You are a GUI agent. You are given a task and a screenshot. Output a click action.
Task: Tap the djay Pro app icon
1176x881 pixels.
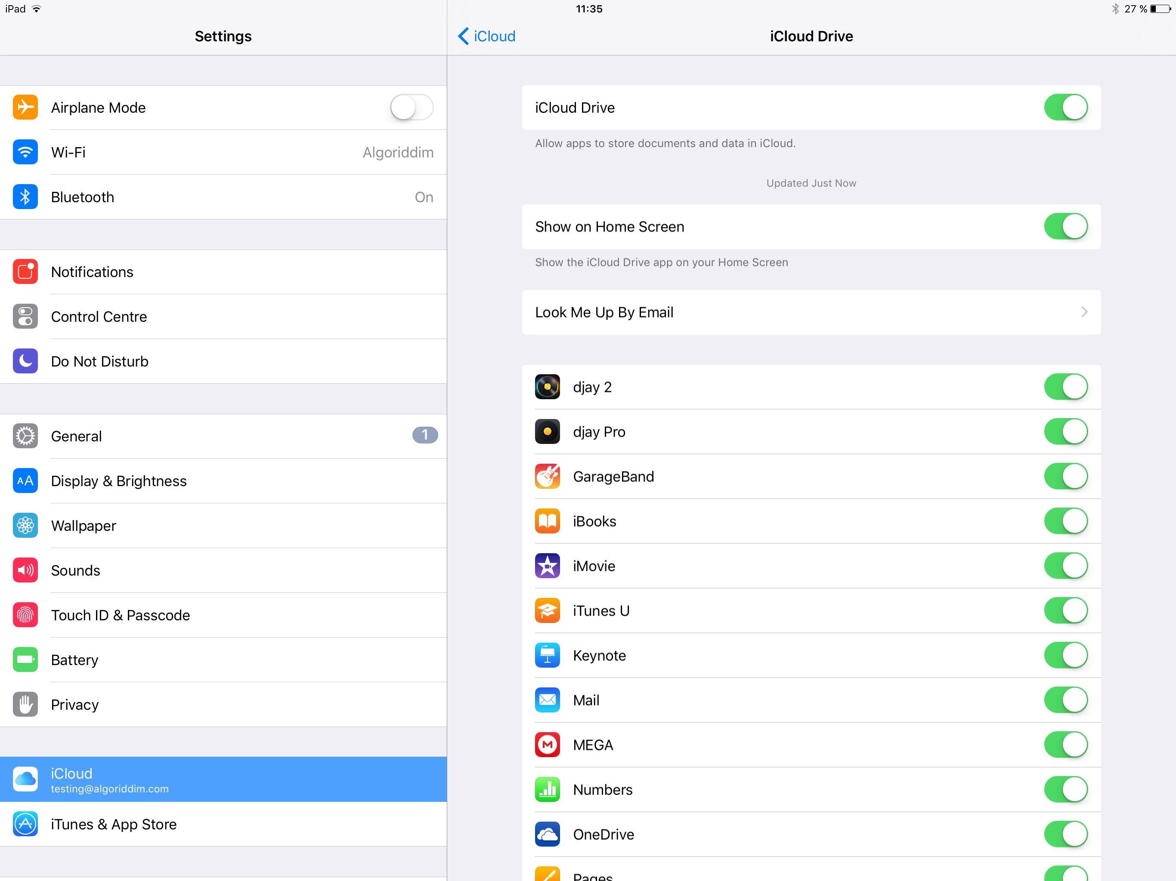coord(547,431)
